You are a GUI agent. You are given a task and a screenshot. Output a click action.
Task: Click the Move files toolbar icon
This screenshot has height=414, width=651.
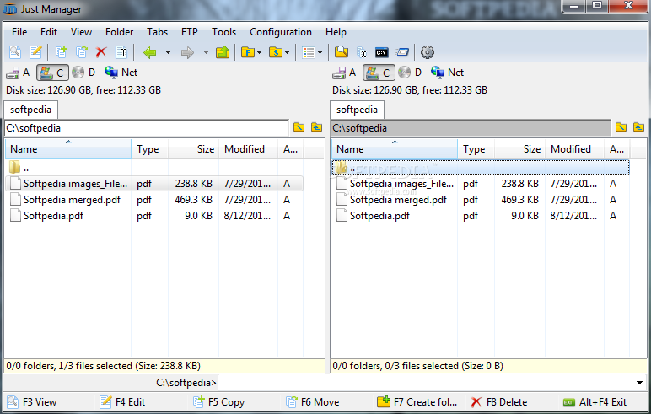click(82, 52)
